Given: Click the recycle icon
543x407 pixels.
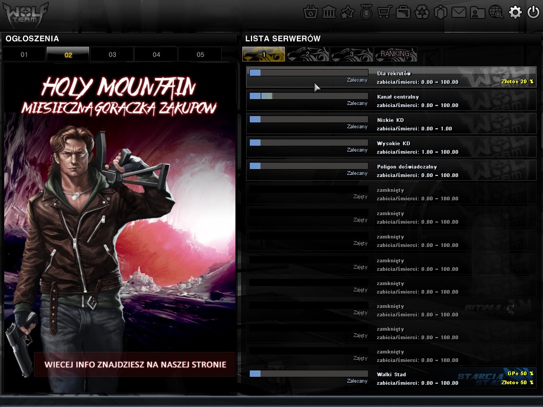Looking at the screenshot, I should click(x=422, y=13).
